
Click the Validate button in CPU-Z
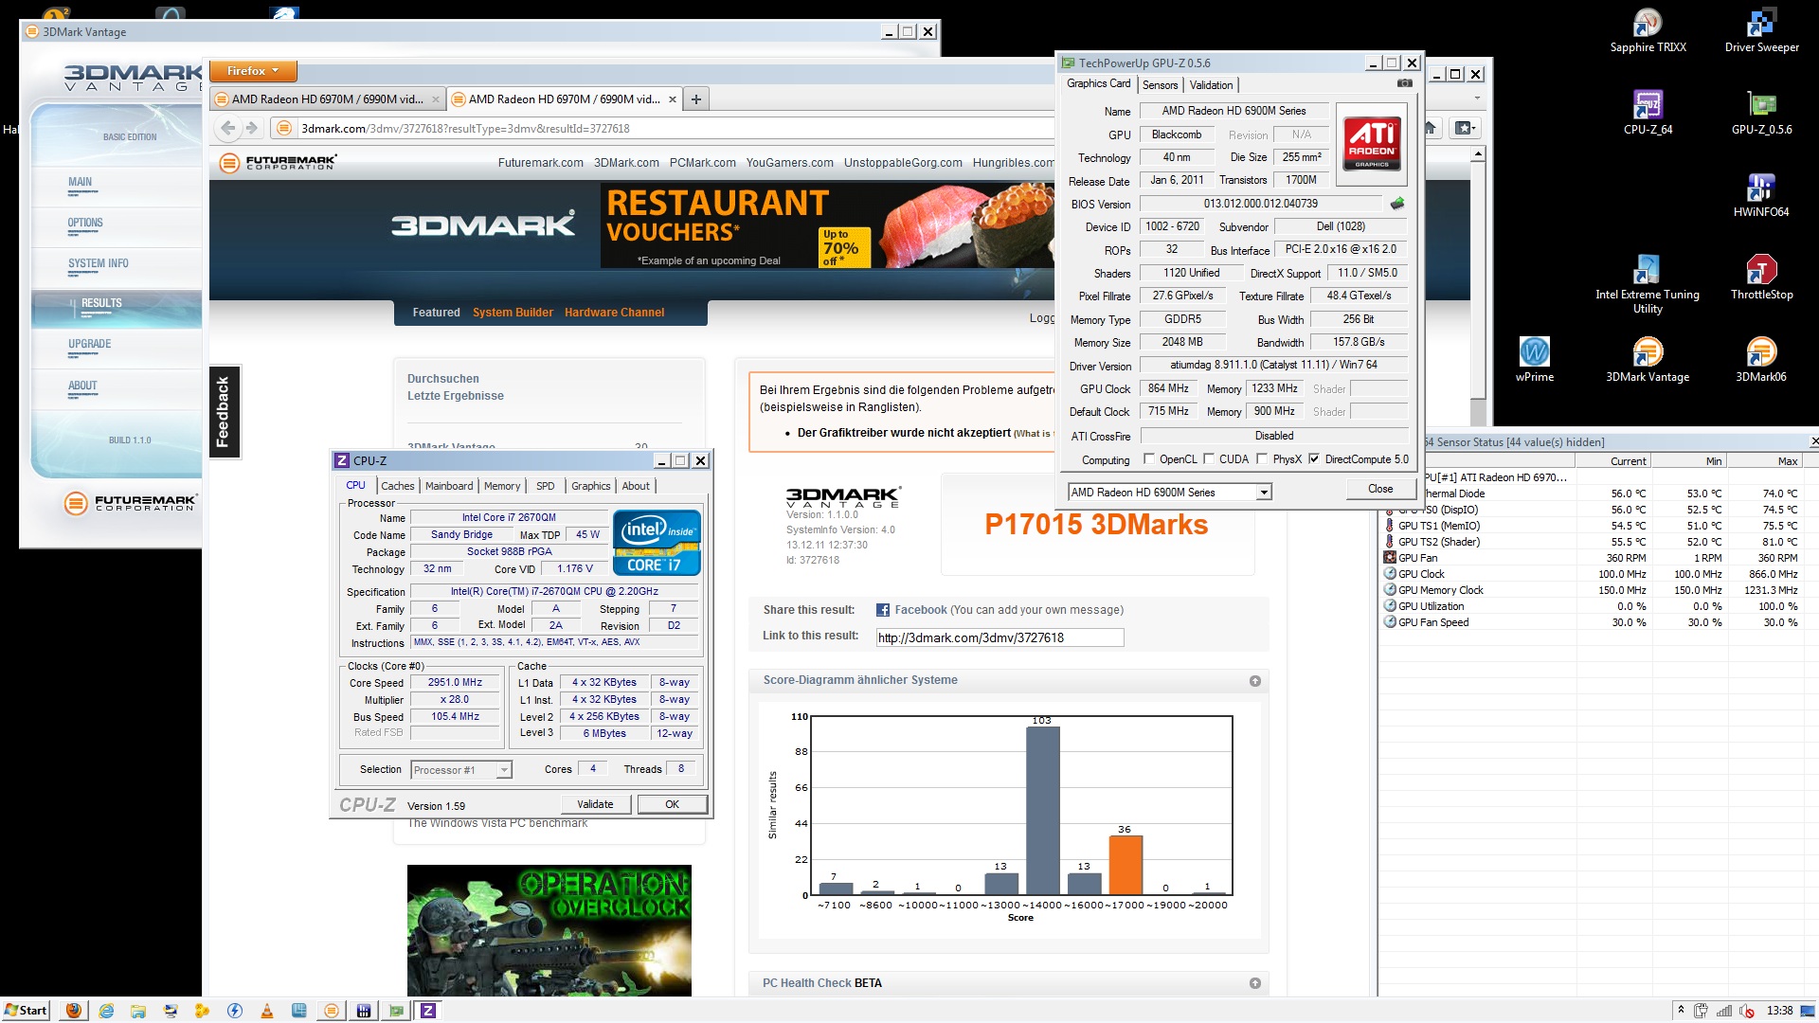(595, 804)
